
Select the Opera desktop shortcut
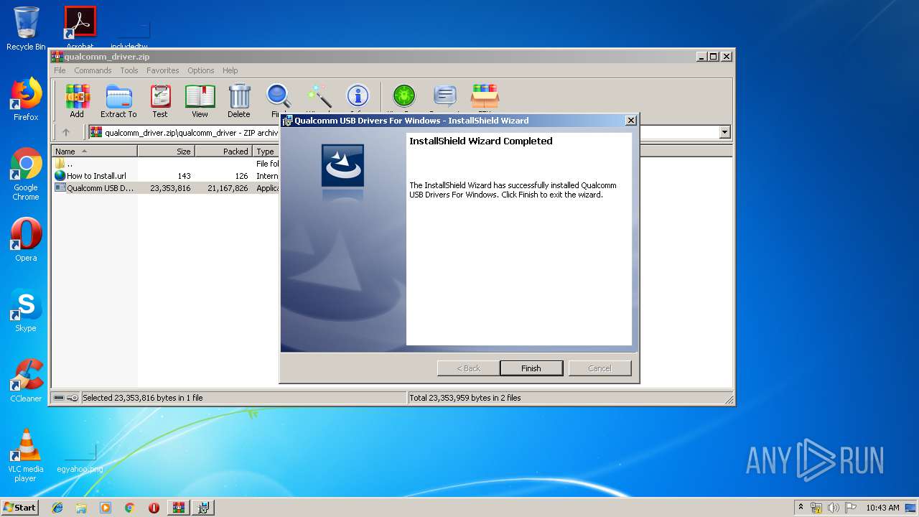pyautogui.click(x=26, y=240)
